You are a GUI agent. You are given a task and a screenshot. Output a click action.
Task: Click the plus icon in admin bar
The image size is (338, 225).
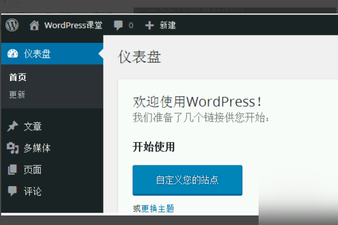pyautogui.click(x=149, y=25)
